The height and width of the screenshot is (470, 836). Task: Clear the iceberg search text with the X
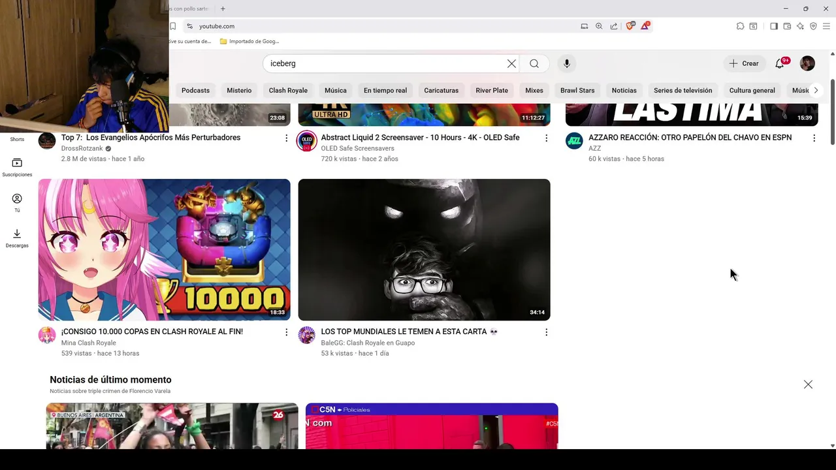click(511, 63)
